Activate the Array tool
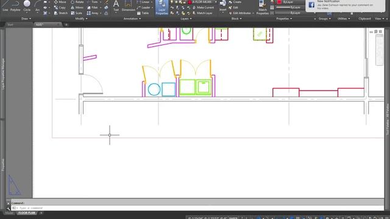The width and height of the screenshot is (390, 219). tap(93, 13)
